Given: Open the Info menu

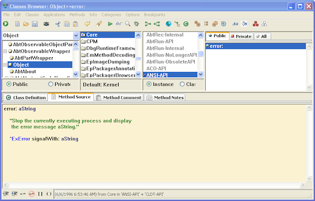Looking at the screenshot, I should 93,15.
